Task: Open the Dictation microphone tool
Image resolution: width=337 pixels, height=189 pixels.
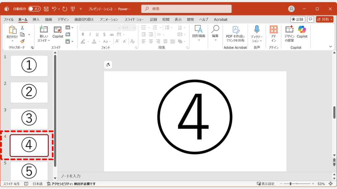Action: (x=256, y=30)
